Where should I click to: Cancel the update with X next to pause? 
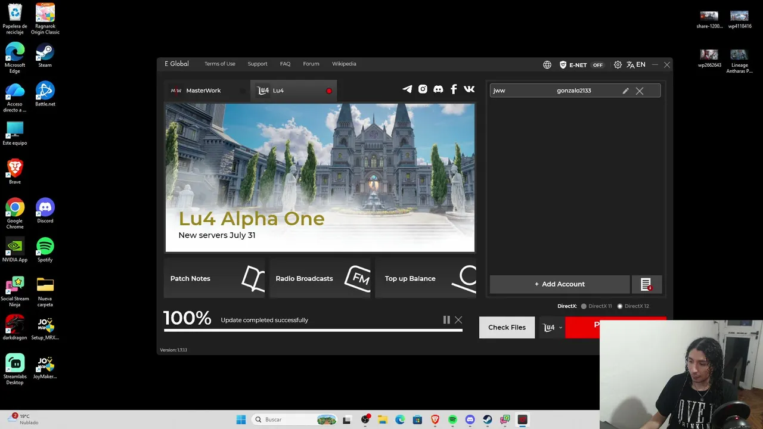pos(458,320)
